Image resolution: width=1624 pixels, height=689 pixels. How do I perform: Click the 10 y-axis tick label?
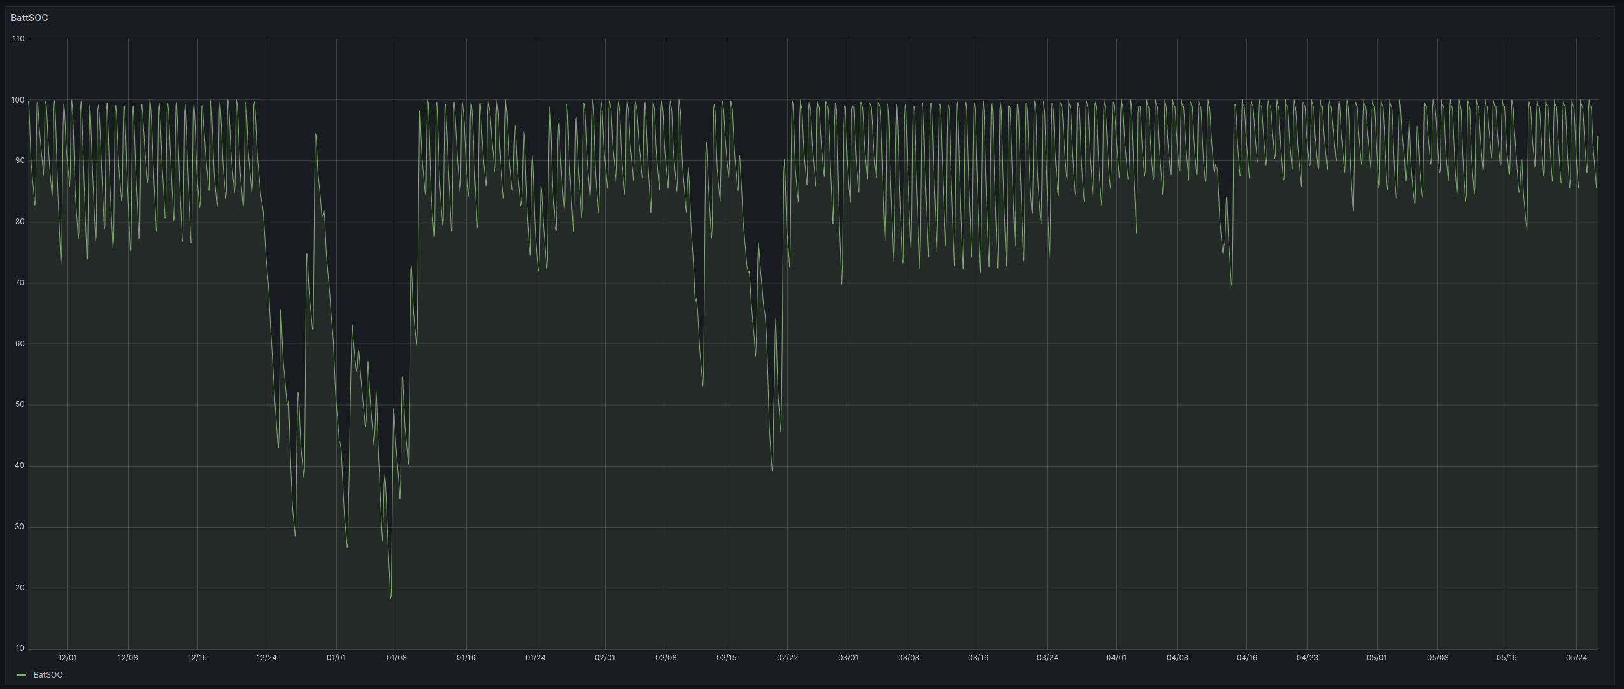20,648
